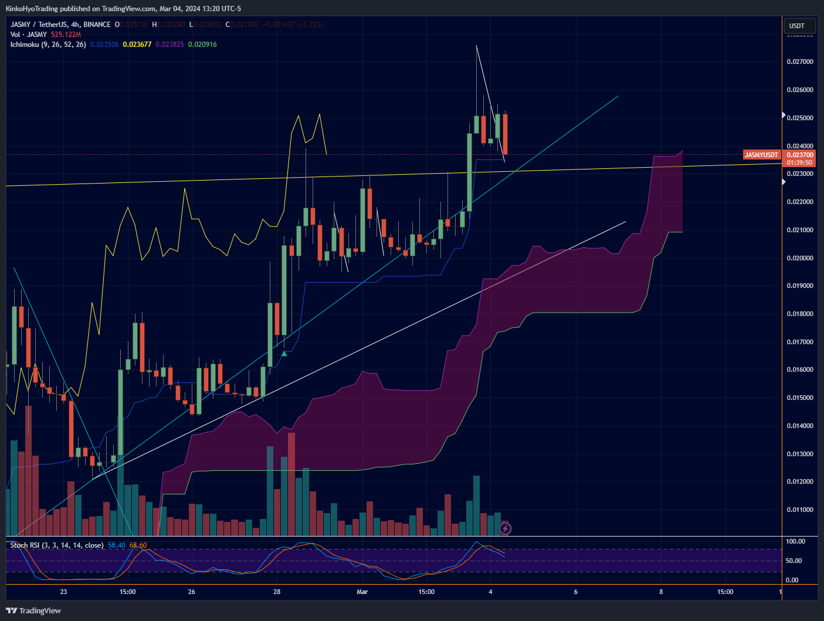This screenshot has height=621, width=824.
Task: Click the 100.00 Stoch RSI axis label
Action: pyautogui.click(x=795, y=541)
